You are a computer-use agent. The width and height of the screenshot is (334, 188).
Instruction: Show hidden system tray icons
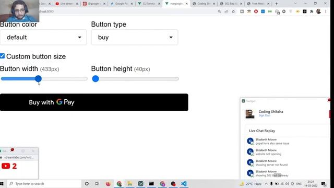(x=266, y=184)
